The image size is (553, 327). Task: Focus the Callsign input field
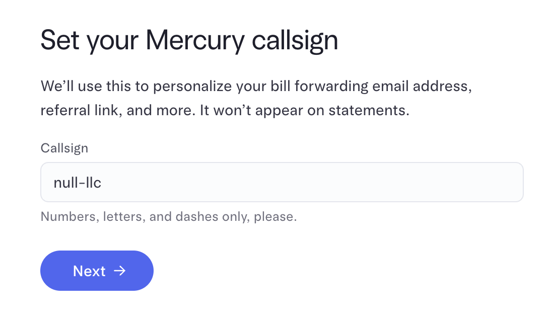click(x=282, y=182)
